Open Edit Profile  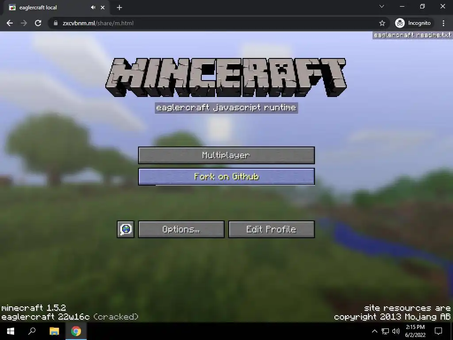pyautogui.click(x=271, y=230)
